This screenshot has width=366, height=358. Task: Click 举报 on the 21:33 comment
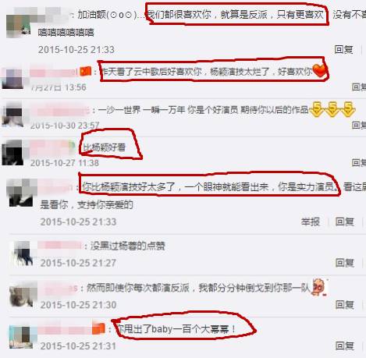(311, 222)
